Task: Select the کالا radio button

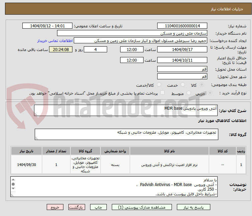Action: pyautogui.click(x=202, y=85)
